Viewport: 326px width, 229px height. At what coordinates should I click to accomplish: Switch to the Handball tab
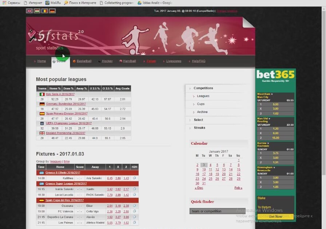click(129, 61)
